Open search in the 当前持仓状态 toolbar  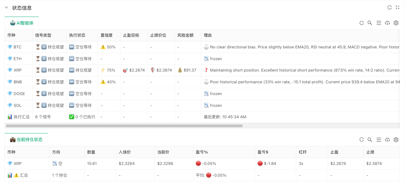coord(370,140)
